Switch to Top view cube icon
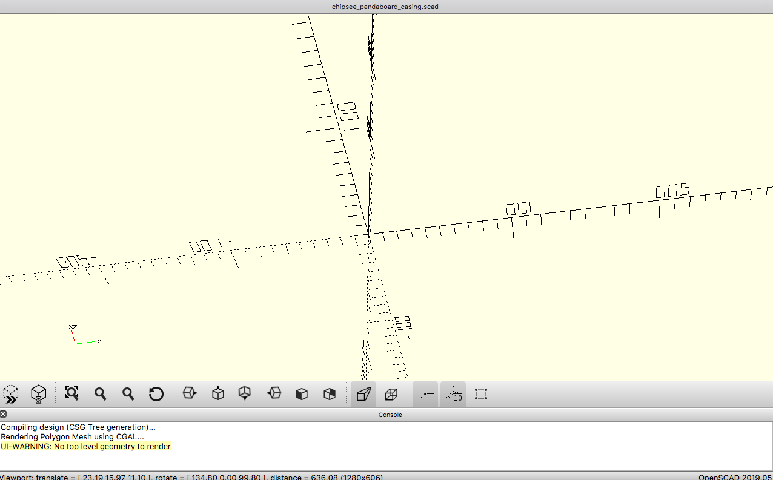The image size is (773, 480). [x=218, y=394]
